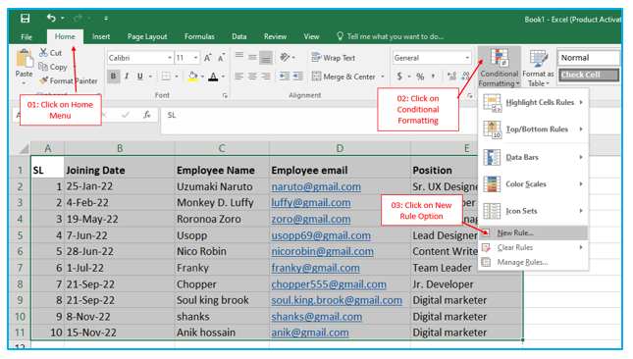Screen dimensions: 633x359
Task: Open the Review tab
Action: pos(276,36)
